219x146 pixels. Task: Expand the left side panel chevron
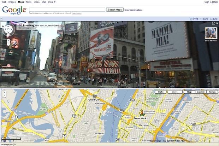coord(1,19)
